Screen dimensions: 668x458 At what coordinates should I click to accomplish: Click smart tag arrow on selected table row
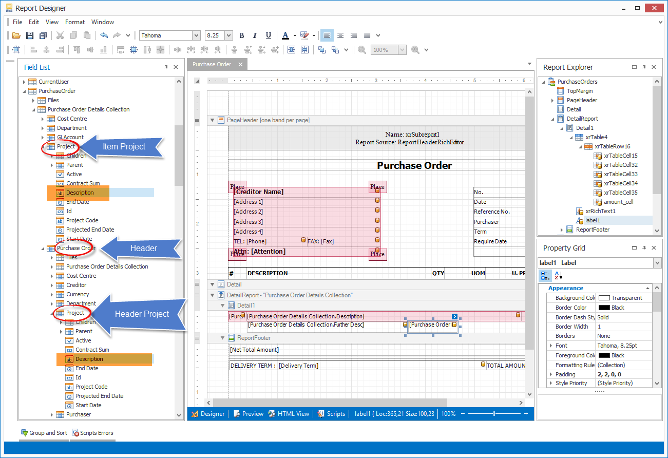tap(454, 316)
